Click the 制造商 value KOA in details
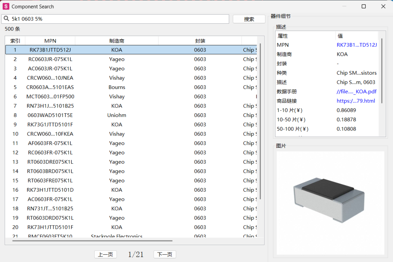 (342, 54)
